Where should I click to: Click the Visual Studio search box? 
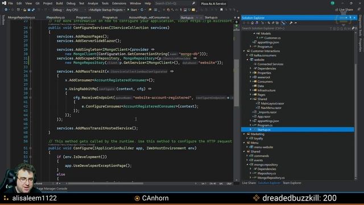tap(175, 3)
